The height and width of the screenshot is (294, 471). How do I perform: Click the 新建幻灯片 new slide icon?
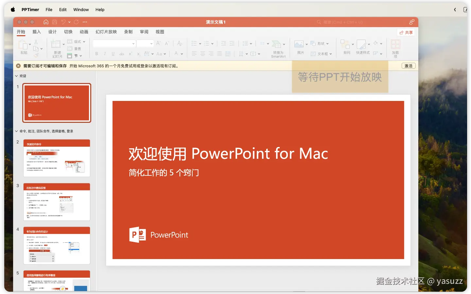click(56, 44)
